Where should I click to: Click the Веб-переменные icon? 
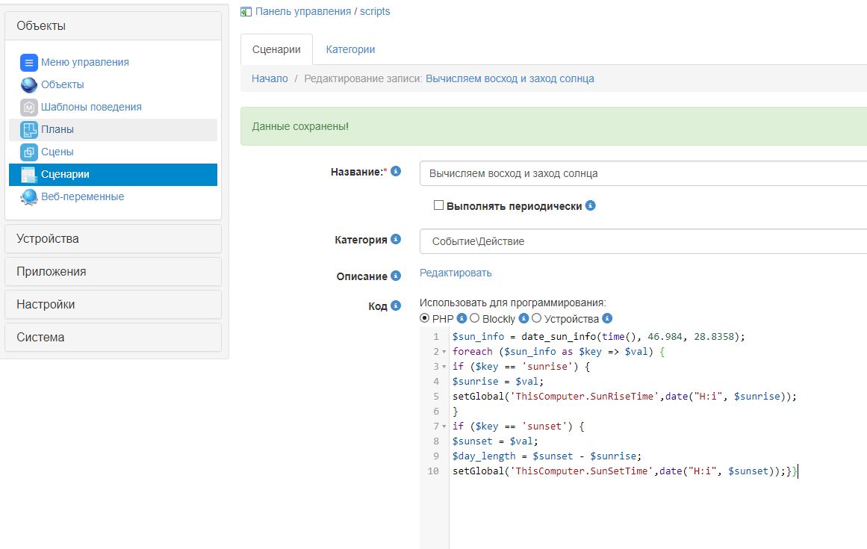click(x=28, y=197)
